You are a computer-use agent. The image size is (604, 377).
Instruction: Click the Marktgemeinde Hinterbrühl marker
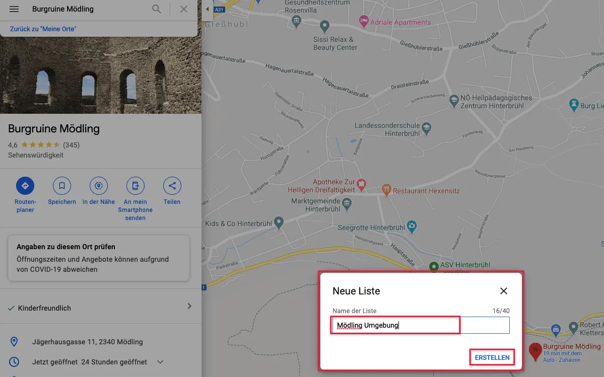347,204
